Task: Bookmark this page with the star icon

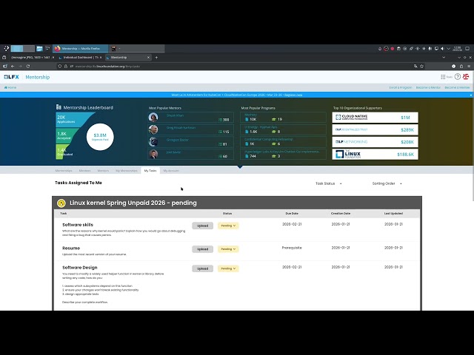Action: 421,66
